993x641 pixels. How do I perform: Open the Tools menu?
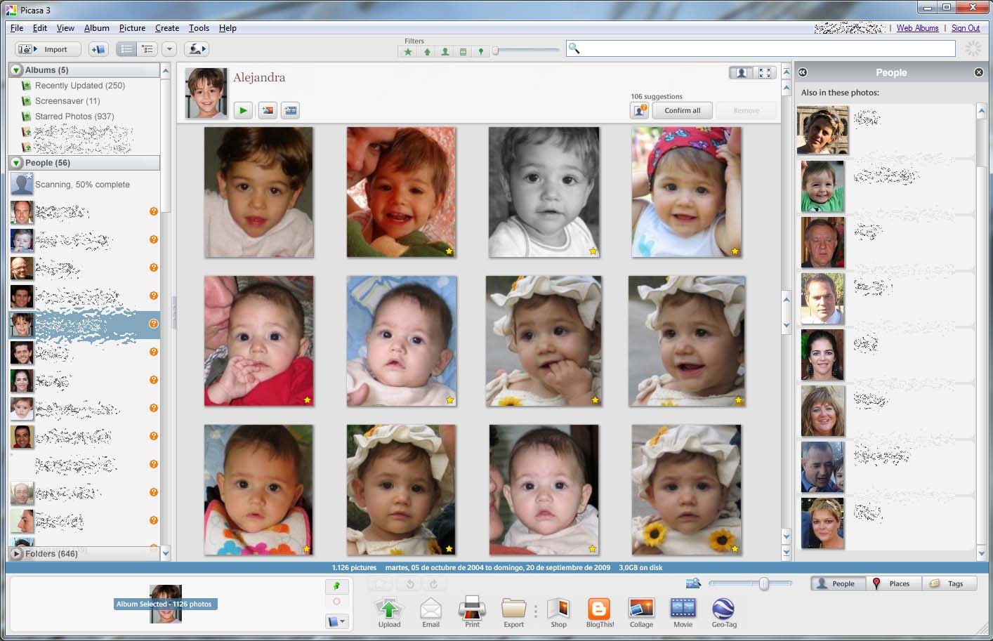tap(198, 28)
